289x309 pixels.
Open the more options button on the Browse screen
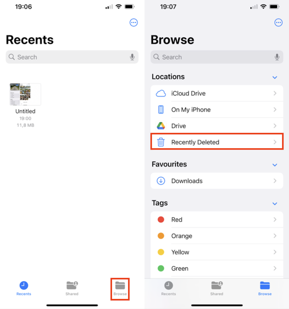coord(279,22)
